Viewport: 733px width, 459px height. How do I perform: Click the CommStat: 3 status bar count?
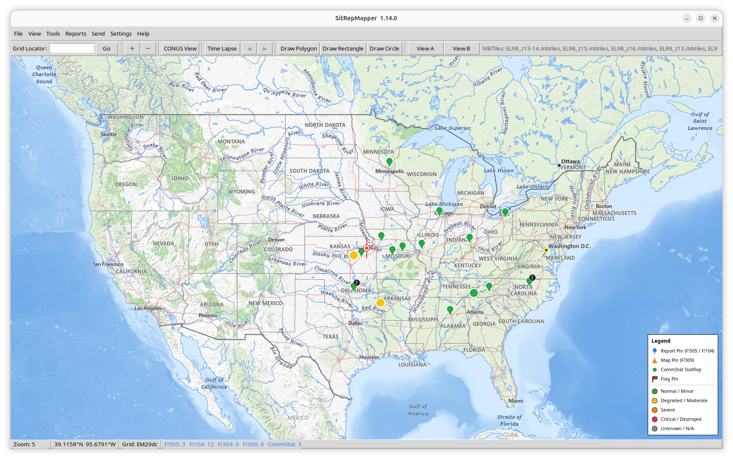point(284,444)
